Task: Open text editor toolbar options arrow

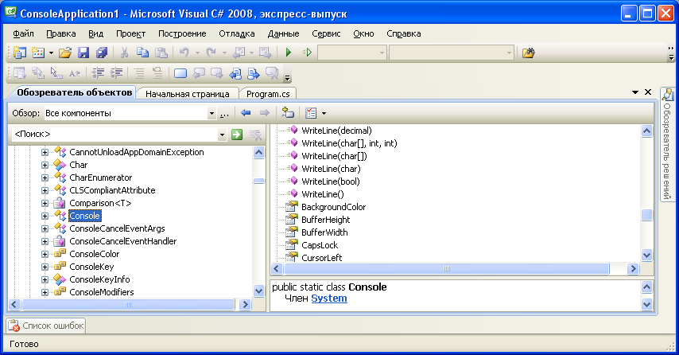Action: point(287,77)
